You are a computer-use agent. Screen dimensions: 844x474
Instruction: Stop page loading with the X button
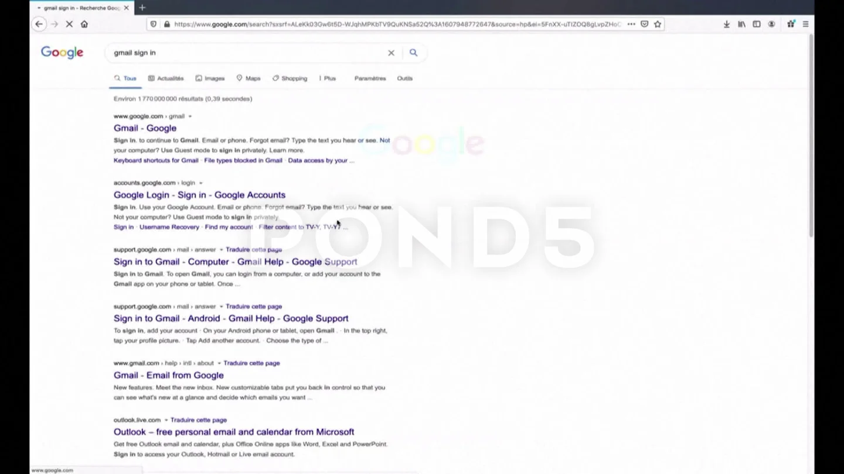pos(69,24)
